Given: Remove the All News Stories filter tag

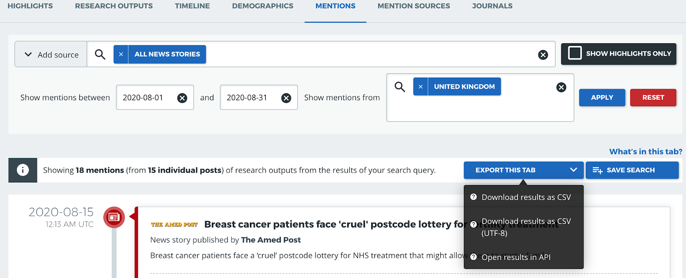Looking at the screenshot, I should 121,54.
